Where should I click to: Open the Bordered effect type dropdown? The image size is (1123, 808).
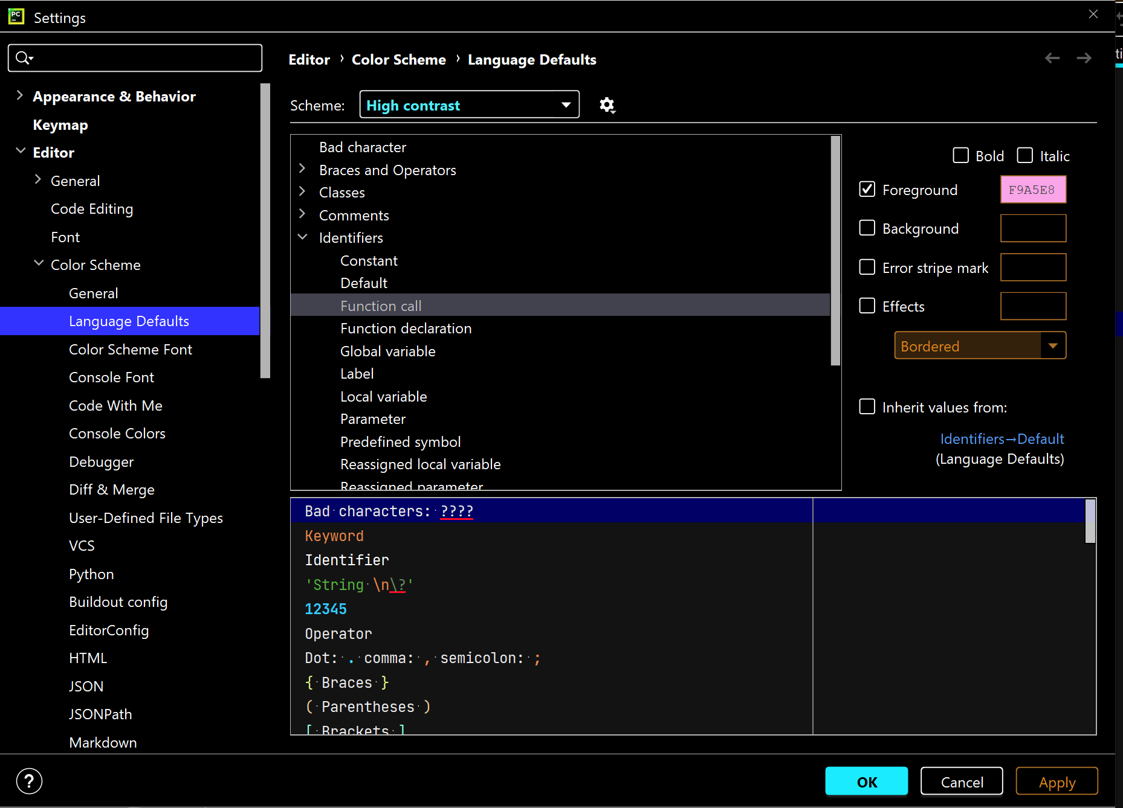click(980, 346)
